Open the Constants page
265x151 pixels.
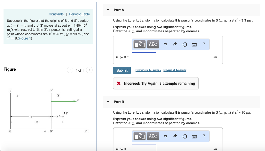point(56,14)
